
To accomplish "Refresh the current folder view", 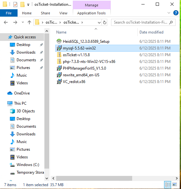I will 104,22.
